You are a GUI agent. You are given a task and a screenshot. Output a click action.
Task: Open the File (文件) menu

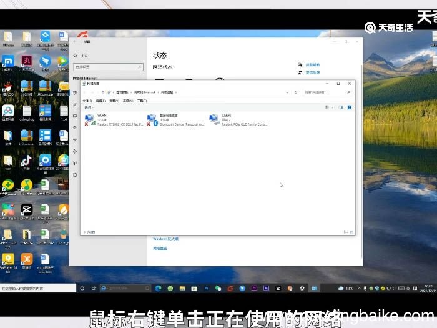click(87, 101)
